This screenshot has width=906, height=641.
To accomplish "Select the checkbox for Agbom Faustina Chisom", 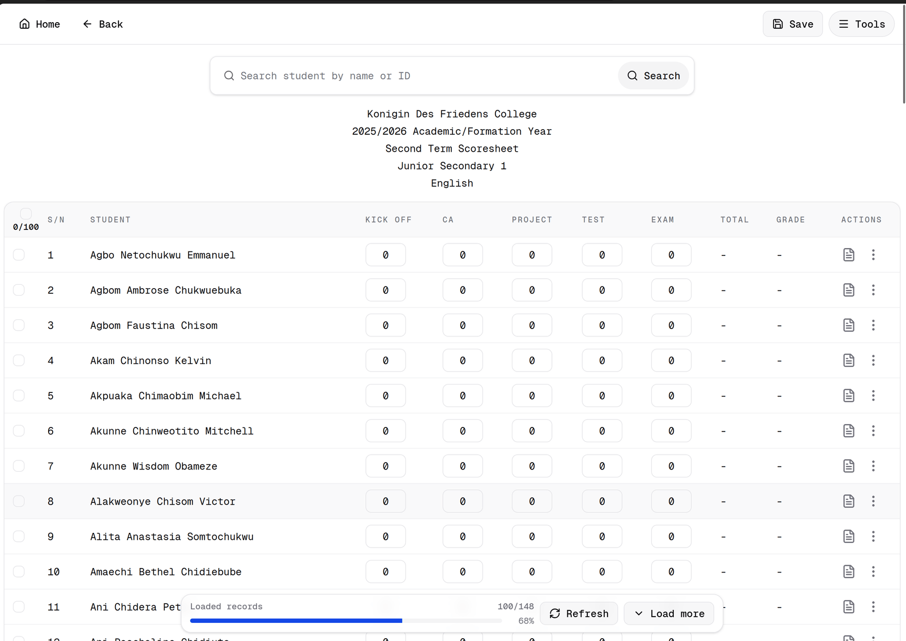I will click(19, 325).
